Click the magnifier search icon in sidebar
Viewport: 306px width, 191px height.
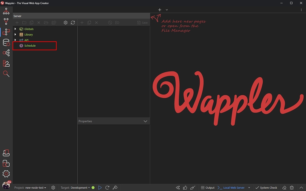(x=6, y=74)
